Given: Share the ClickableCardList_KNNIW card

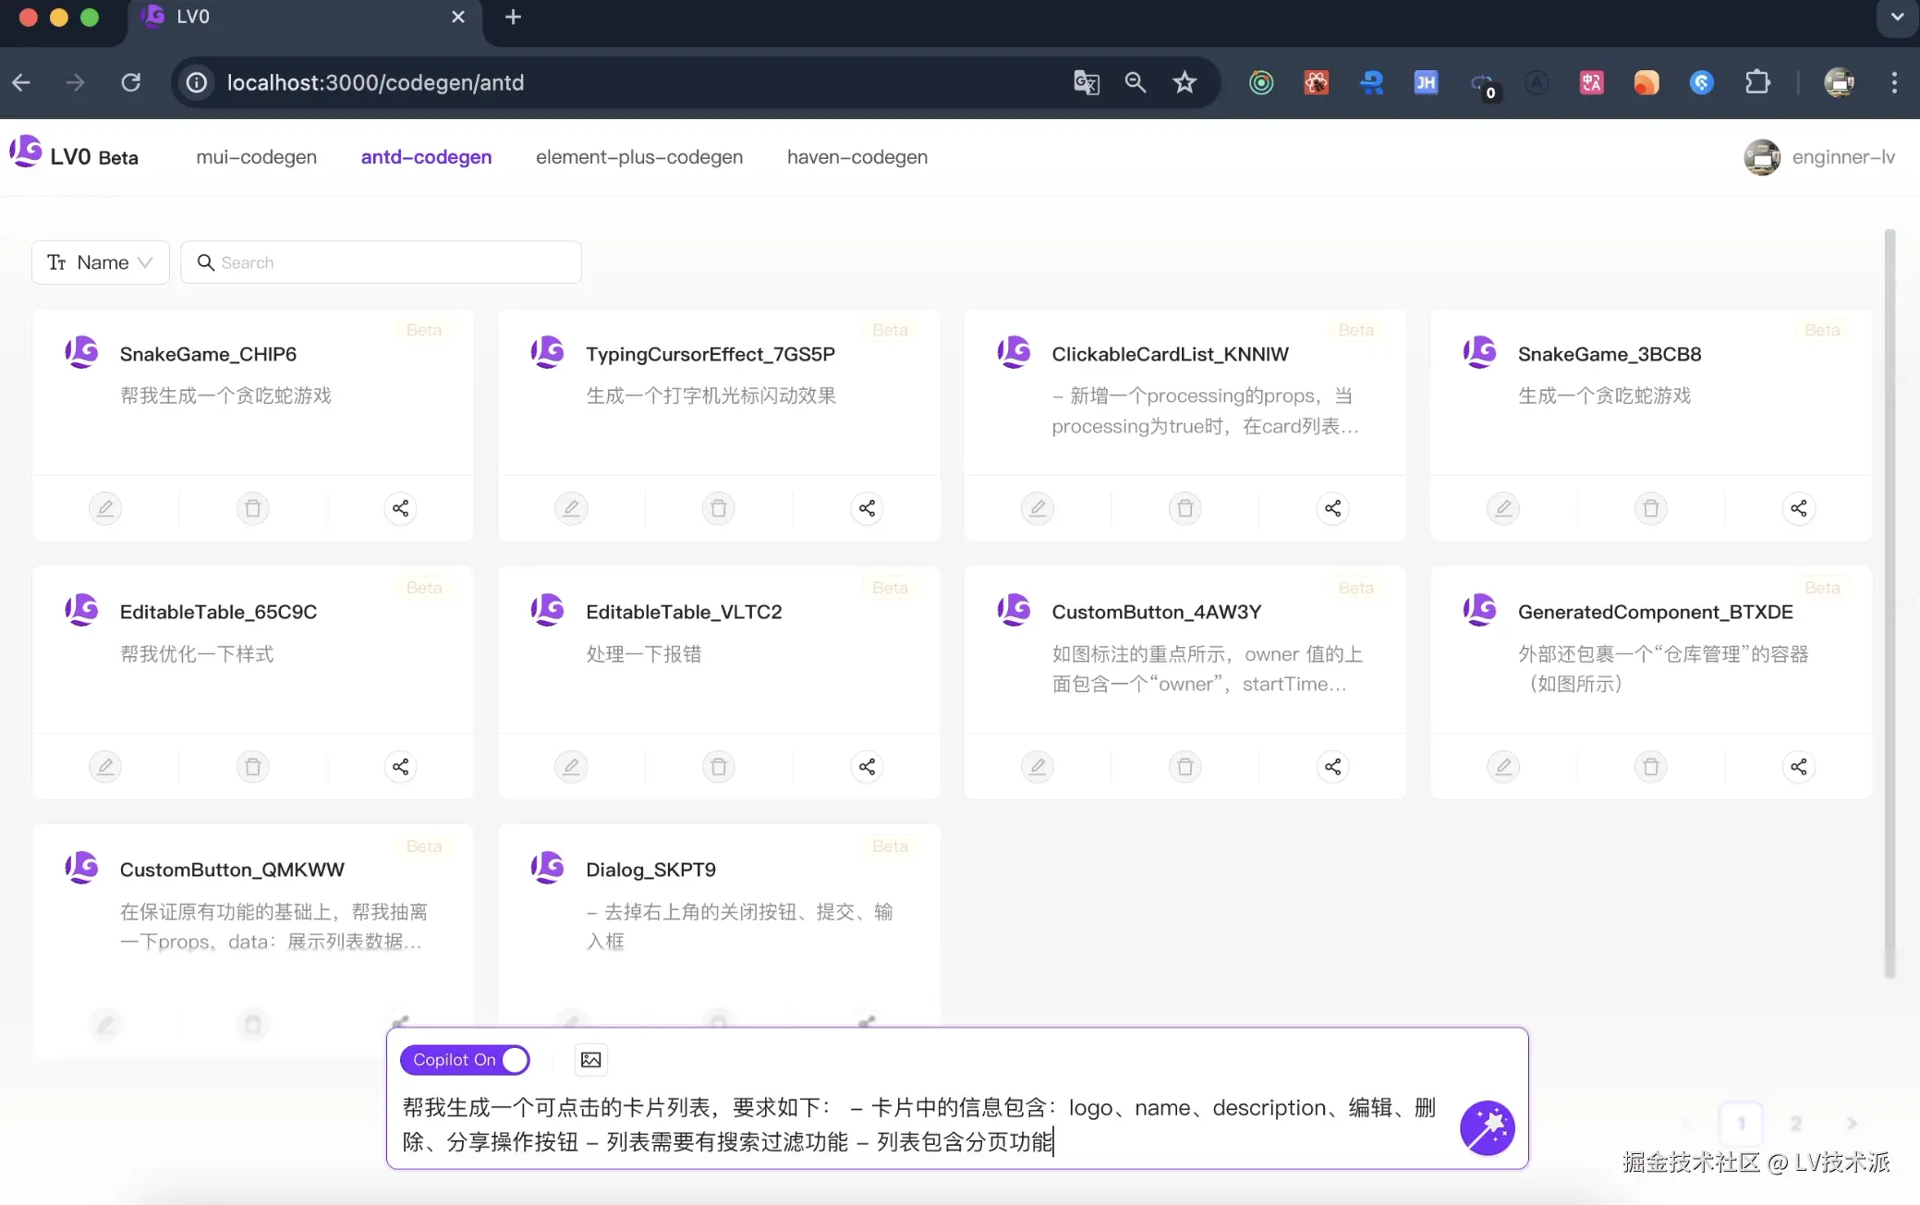Looking at the screenshot, I should [1332, 508].
